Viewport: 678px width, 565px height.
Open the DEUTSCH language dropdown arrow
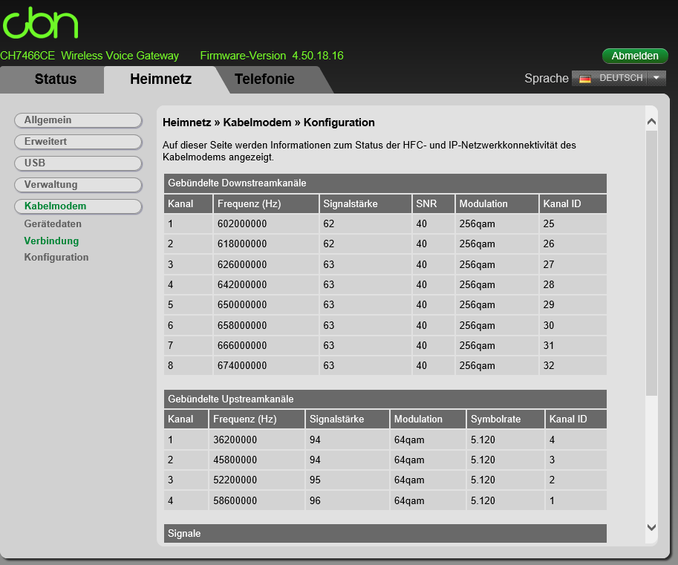[656, 78]
